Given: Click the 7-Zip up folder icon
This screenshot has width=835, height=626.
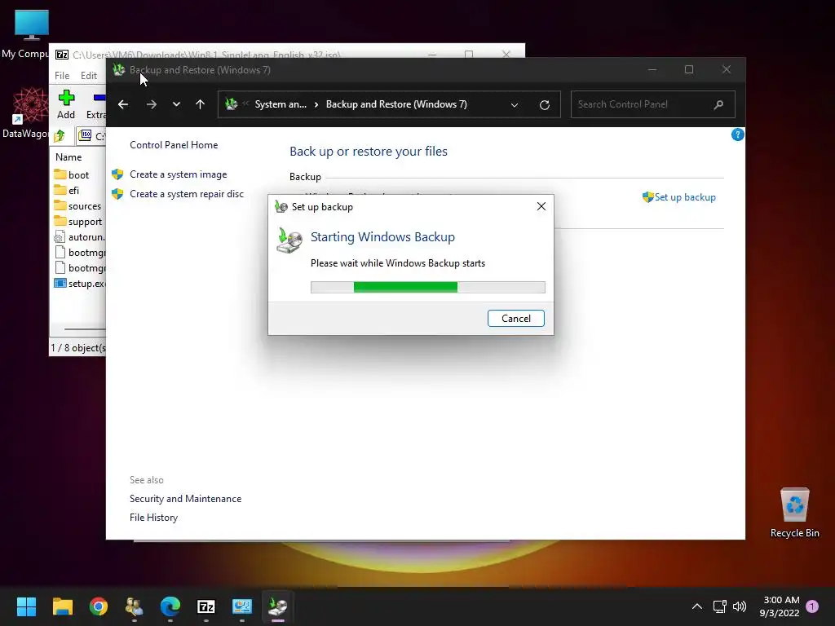Looking at the screenshot, I should (59, 136).
